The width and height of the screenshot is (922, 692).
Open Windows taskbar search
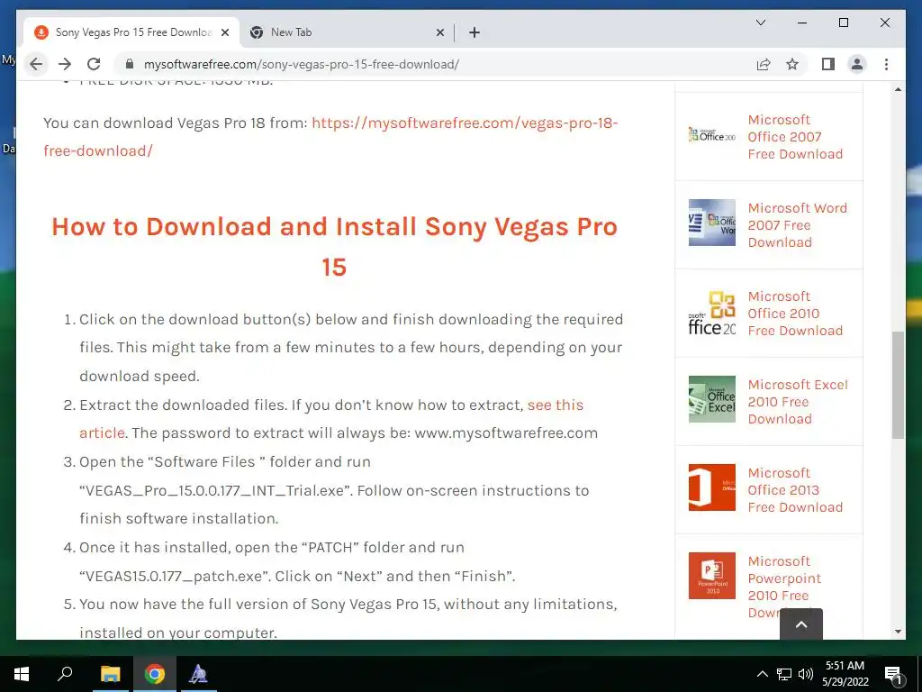point(65,674)
